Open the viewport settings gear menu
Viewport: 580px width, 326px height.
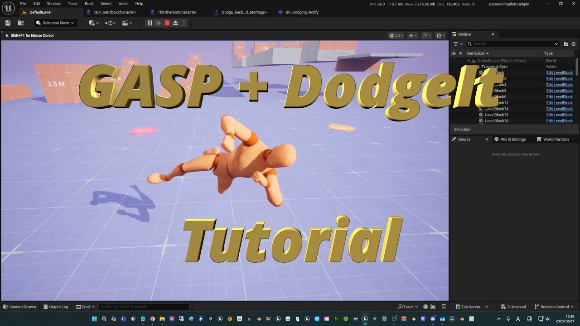pyautogui.click(x=440, y=35)
